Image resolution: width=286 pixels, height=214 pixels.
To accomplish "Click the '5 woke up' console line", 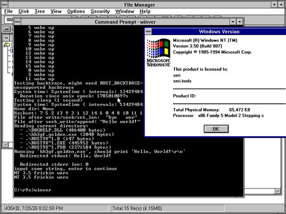I will tap(41, 28).
